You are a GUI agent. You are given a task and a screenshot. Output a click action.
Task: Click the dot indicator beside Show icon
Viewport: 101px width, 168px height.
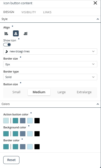click(x=19, y=39)
